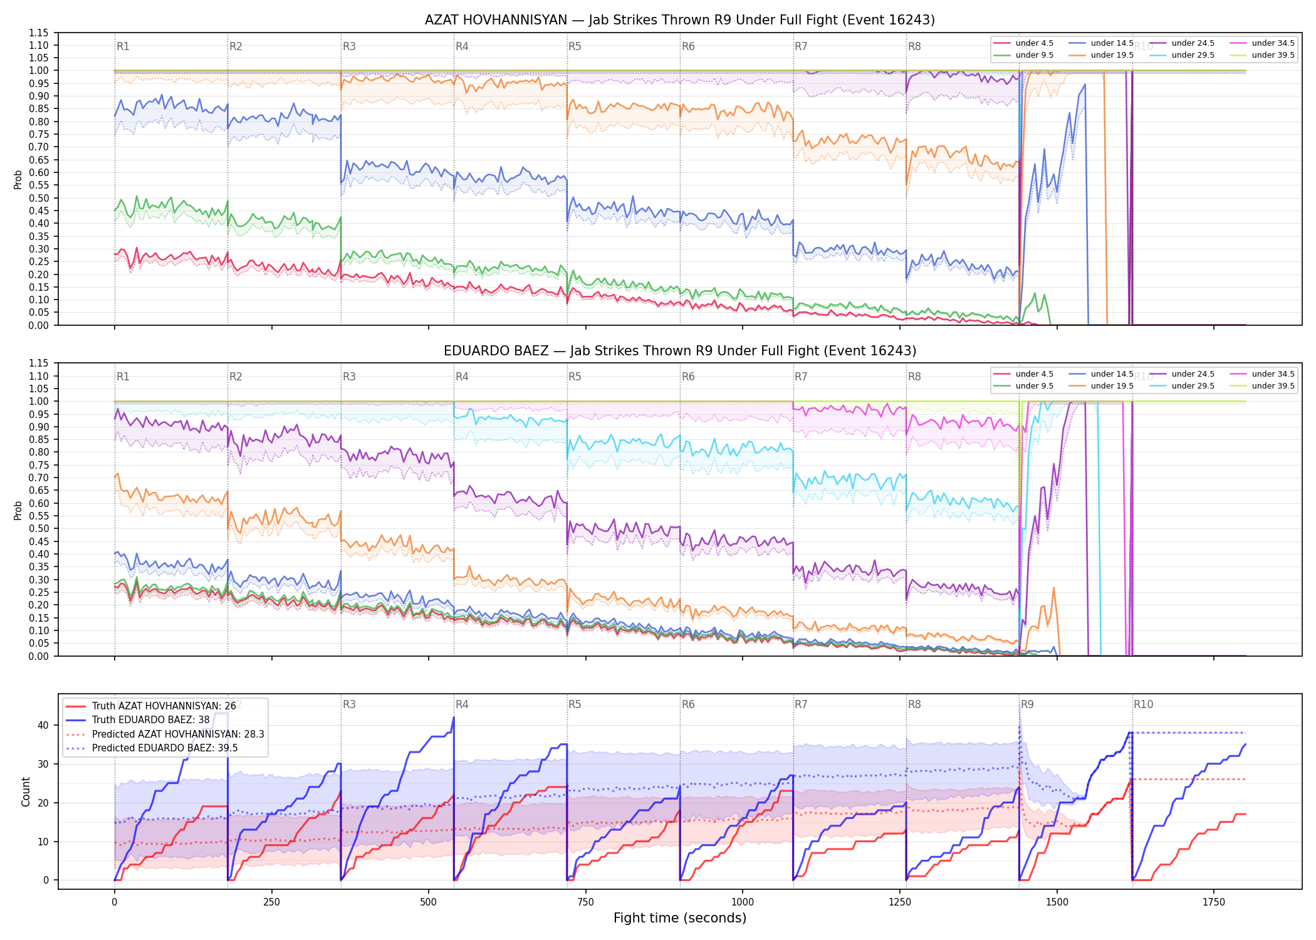Click the 1.15 tick label in Hovhannisyan chart
1316x940 pixels.
[x=39, y=33]
